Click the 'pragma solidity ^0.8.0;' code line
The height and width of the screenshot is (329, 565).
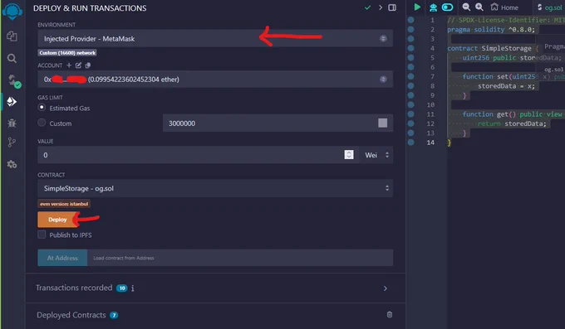491,30
